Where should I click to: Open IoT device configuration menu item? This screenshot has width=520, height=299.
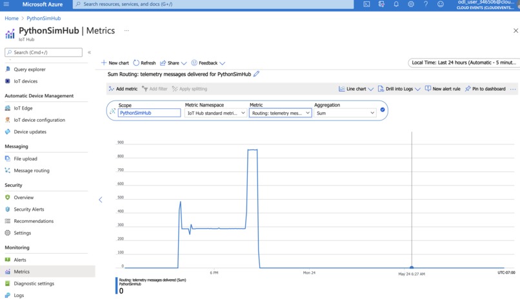tap(39, 120)
